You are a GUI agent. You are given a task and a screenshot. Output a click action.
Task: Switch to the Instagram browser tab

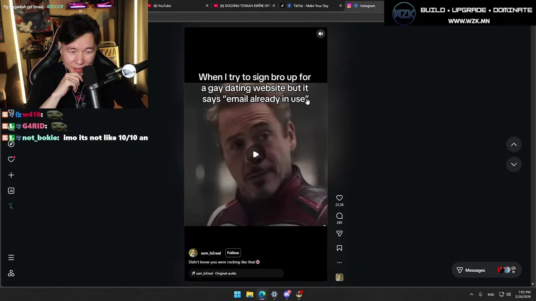point(364,6)
